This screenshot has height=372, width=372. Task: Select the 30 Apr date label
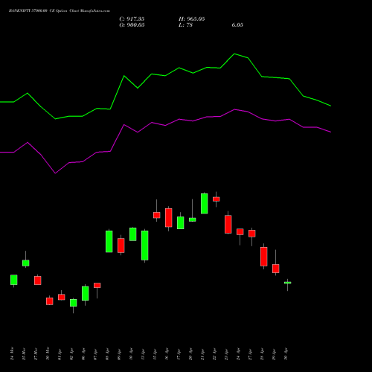286,353
